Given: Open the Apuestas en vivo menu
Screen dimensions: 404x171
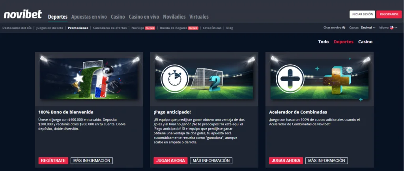Looking at the screenshot, I should 89,17.
